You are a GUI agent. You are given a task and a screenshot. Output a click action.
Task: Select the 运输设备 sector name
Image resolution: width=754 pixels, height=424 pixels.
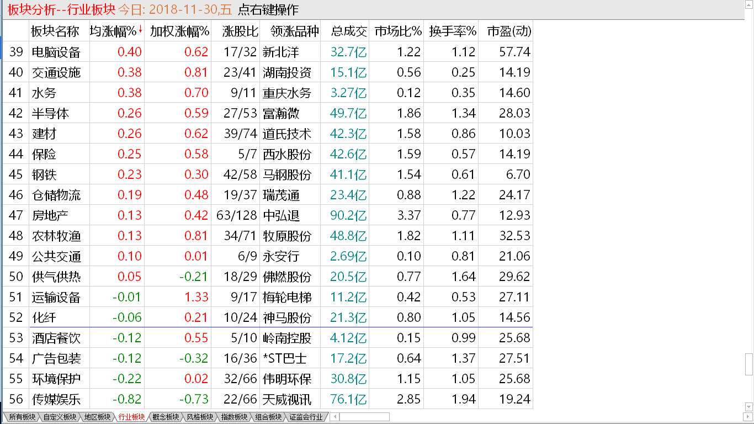(x=56, y=297)
